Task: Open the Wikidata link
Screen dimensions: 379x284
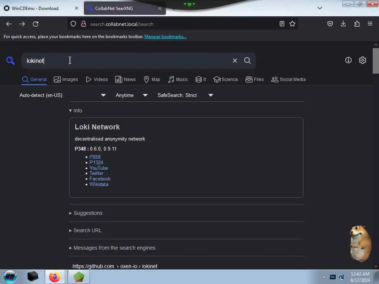Action: pyautogui.click(x=99, y=184)
